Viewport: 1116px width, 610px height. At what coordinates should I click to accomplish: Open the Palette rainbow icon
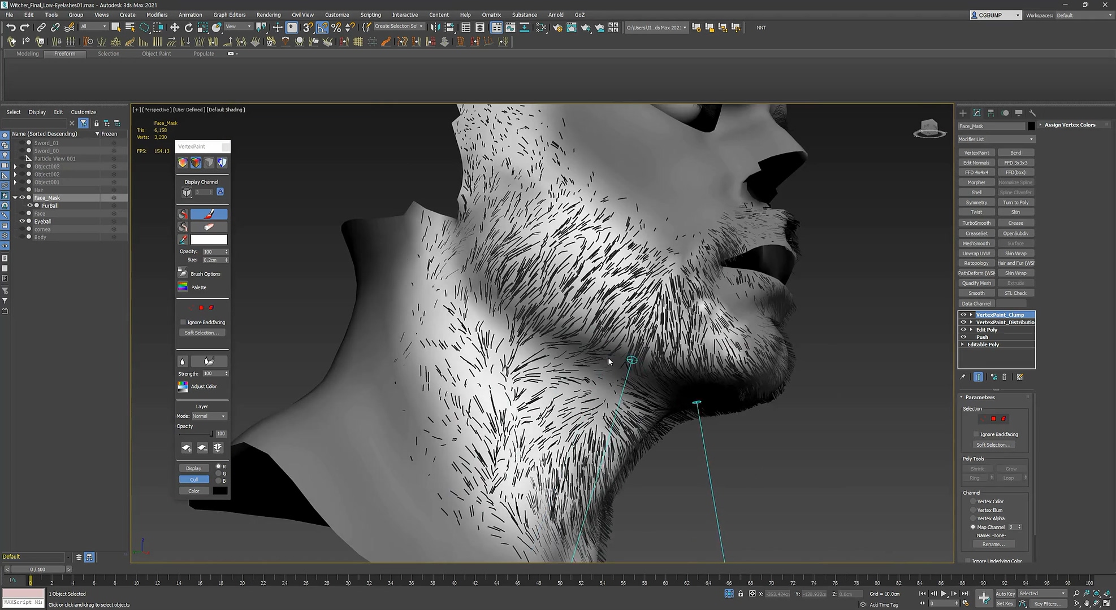click(x=183, y=287)
